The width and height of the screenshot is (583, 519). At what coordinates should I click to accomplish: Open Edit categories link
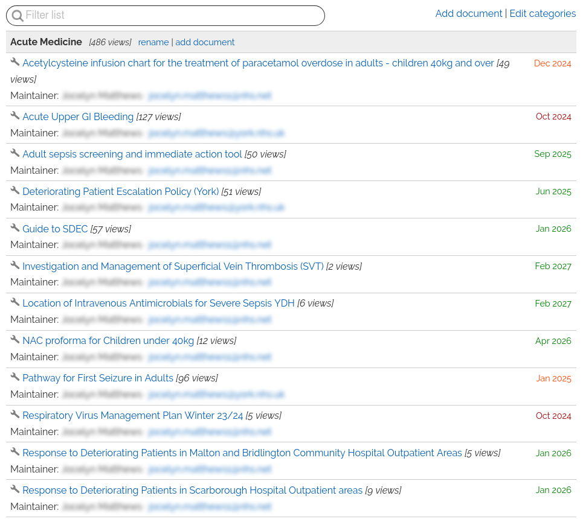[543, 14]
